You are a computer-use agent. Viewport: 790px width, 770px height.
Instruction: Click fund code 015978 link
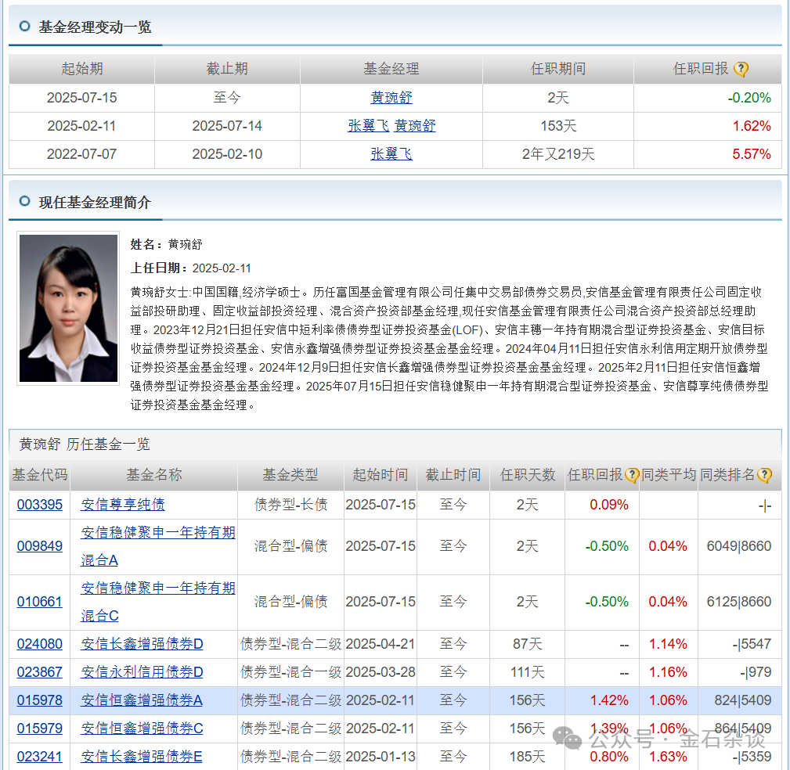[x=39, y=700]
